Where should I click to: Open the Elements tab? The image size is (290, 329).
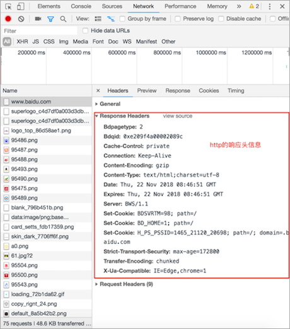coord(49,6)
